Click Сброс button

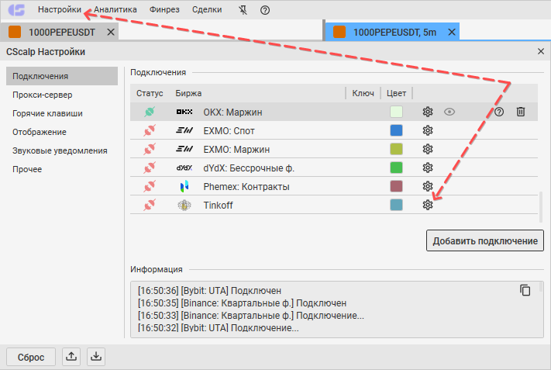pyautogui.click(x=31, y=357)
